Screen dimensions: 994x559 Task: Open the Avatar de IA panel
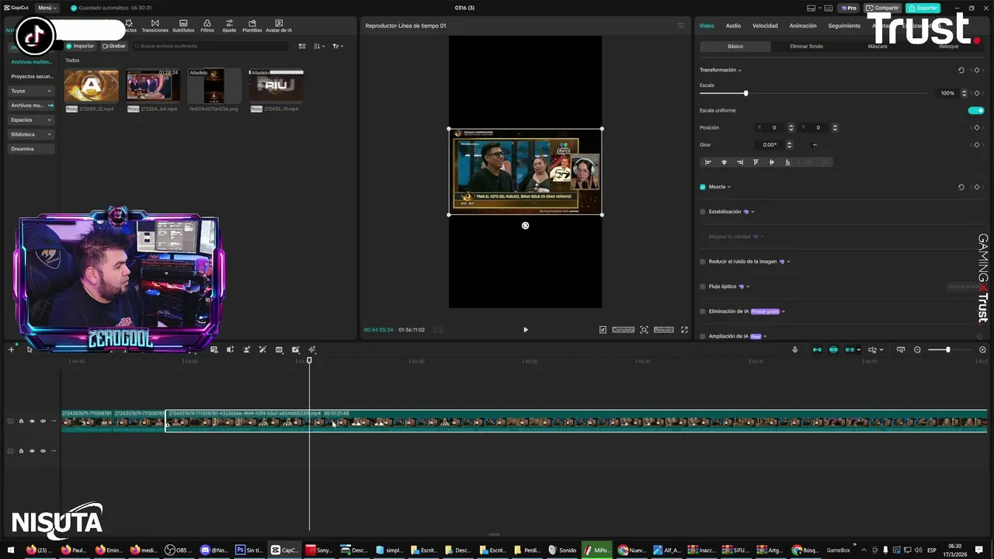[x=279, y=26]
